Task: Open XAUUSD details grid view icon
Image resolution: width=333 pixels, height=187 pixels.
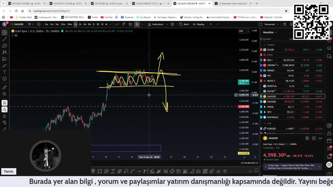Action: 307,138
